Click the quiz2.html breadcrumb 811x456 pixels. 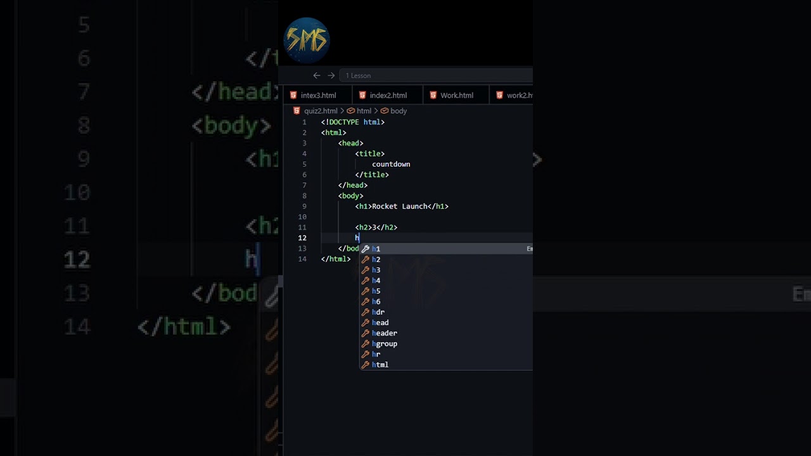tap(321, 111)
